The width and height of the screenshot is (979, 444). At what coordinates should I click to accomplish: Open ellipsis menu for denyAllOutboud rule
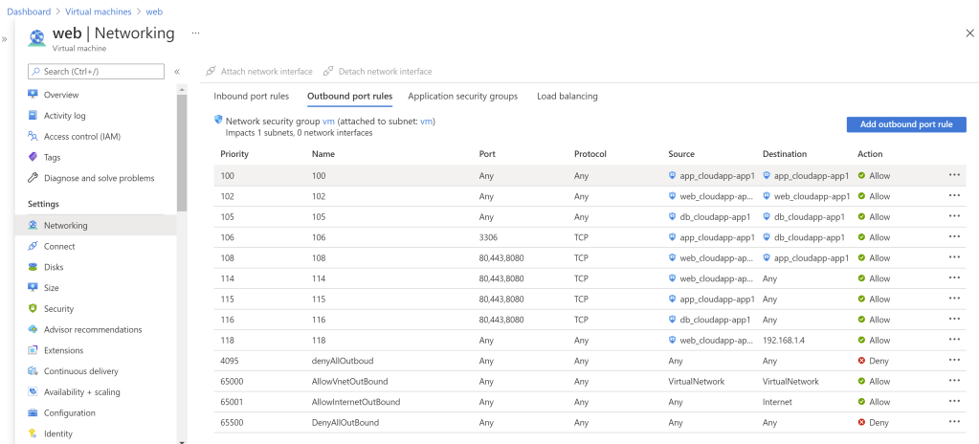coord(953,361)
